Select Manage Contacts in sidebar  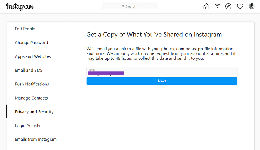pos(31,98)
